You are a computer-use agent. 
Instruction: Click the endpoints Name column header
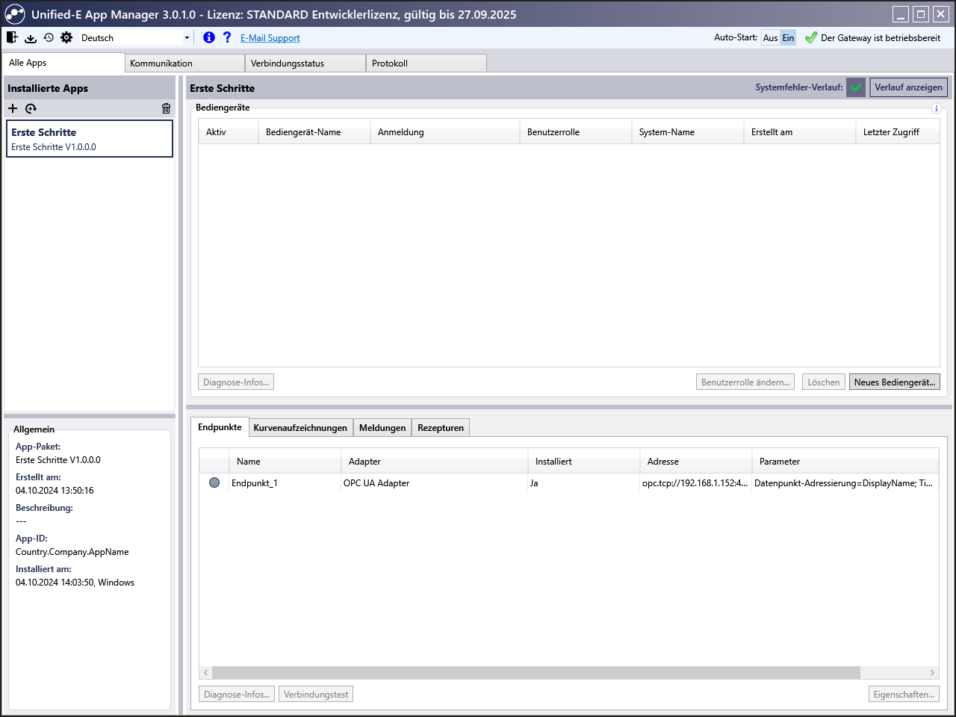click(x=285, y=461)
